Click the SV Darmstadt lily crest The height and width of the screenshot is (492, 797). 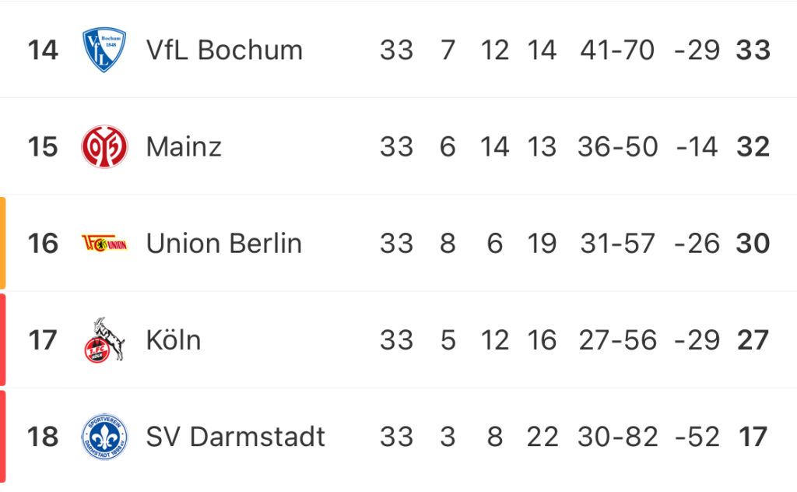pos(104,437)
